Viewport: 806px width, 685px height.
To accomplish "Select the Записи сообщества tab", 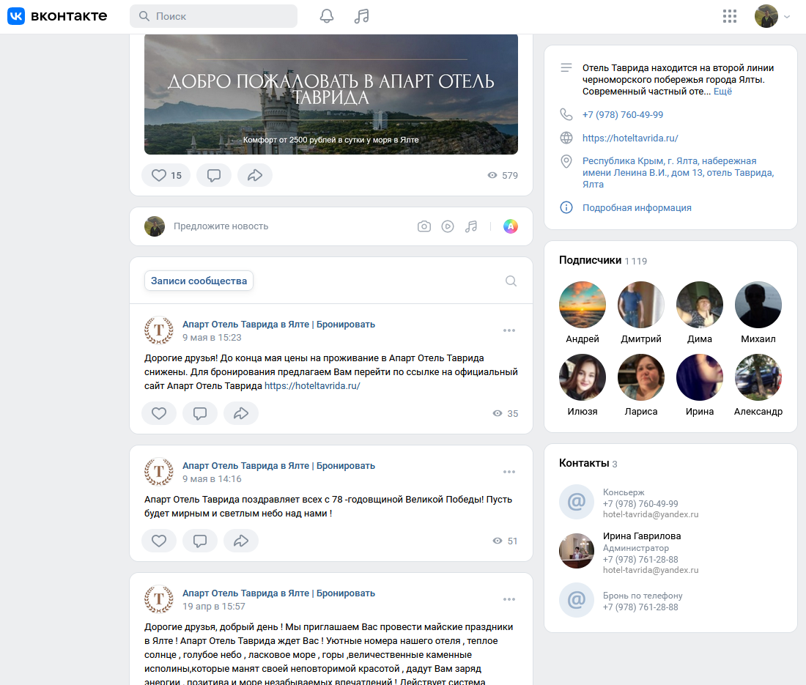I will [199, 281].
